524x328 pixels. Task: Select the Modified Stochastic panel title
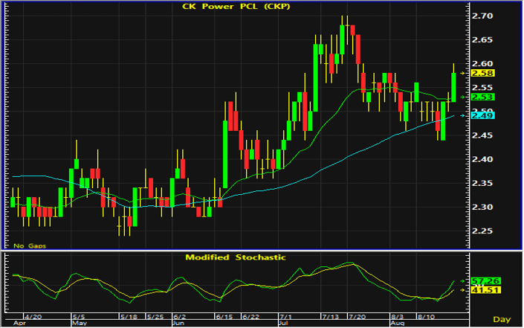coord(236,257)
